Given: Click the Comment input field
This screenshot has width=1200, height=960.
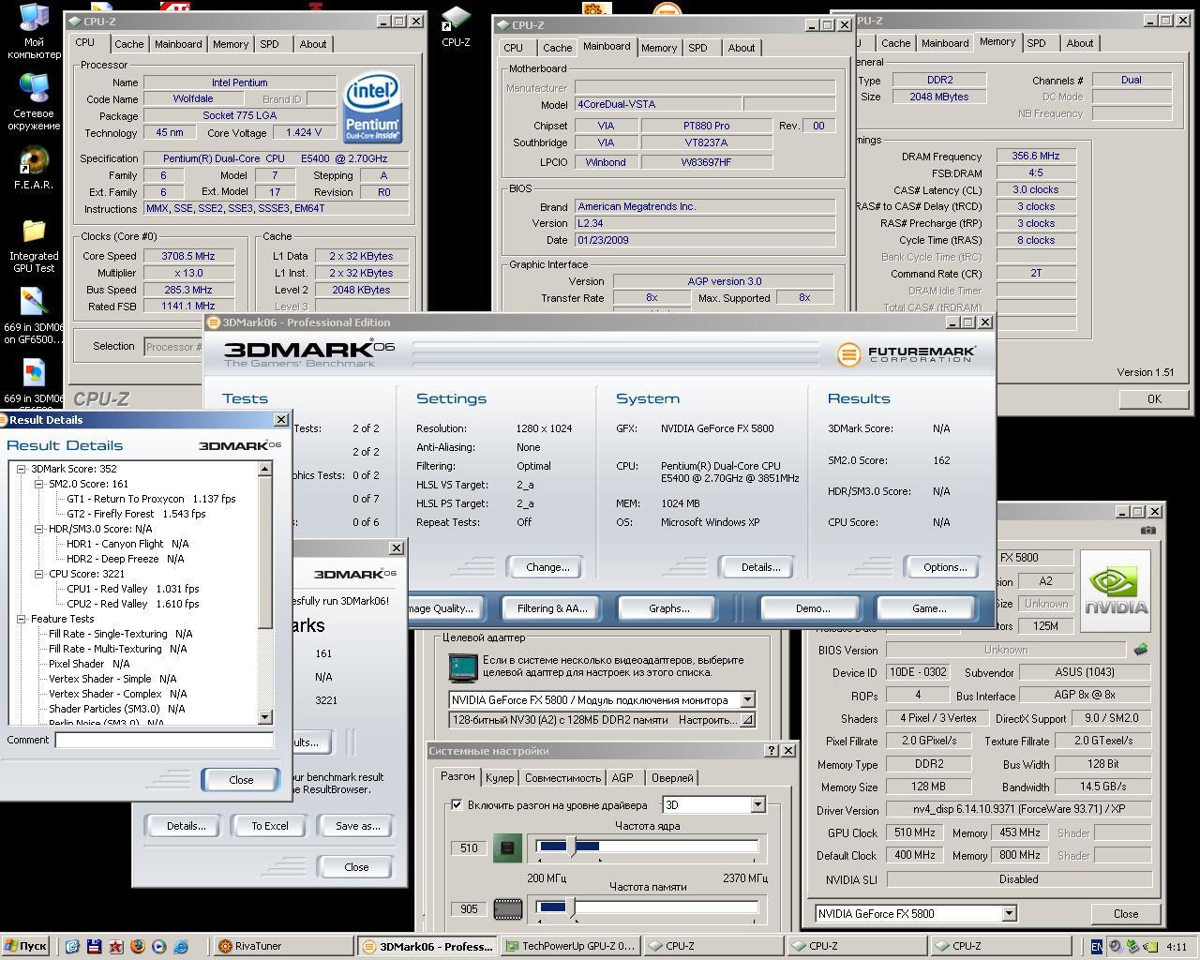Looking at the screenshot, I should 164,740.
